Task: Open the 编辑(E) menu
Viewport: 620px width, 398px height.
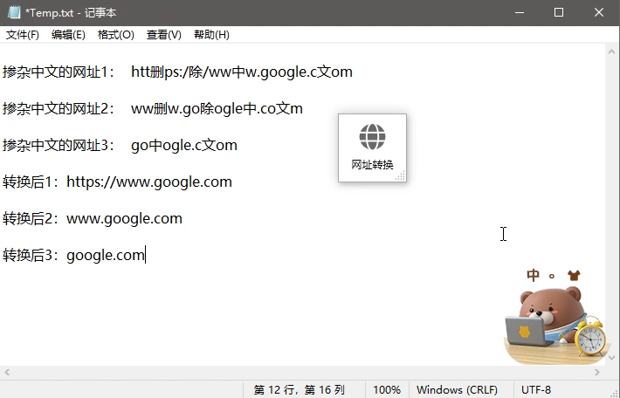Action: (x=68, y=35)
